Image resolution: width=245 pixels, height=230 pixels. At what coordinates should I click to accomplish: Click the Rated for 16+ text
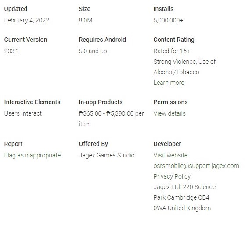coord(172,51)
